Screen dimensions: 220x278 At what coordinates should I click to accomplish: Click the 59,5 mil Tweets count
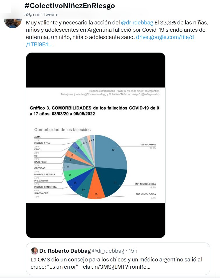click(x=41, y=14)
